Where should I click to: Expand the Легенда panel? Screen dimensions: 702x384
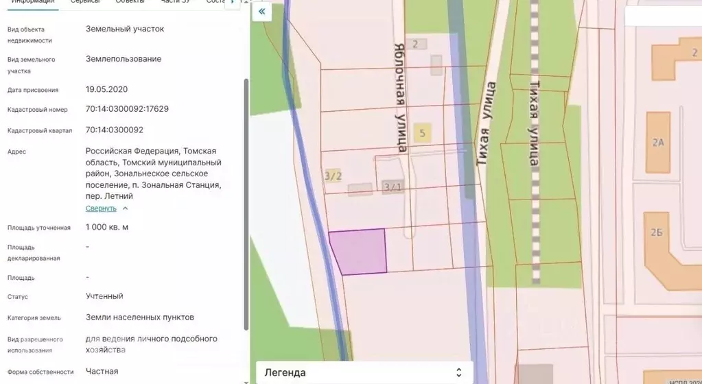click(x=364, y=372)
